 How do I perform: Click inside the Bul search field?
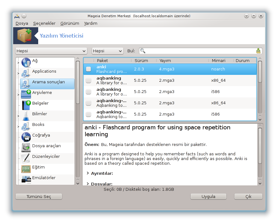click(x=200, y=51)
